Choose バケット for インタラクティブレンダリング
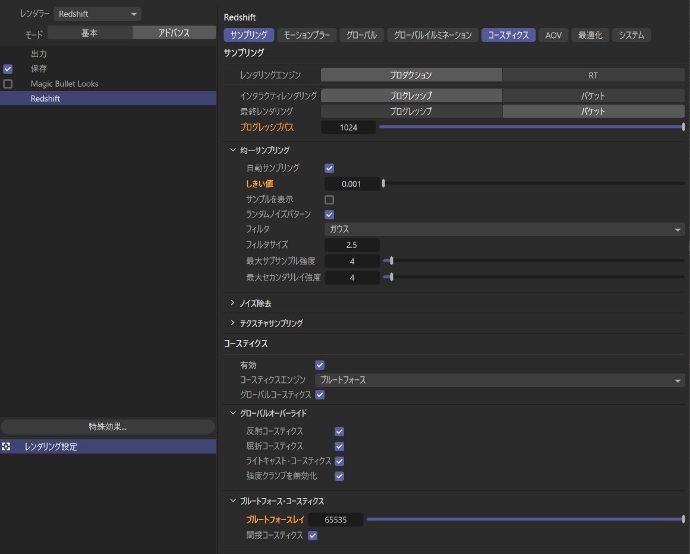The image size is (690, 554). pyautogui.click(x=593, y=96)
